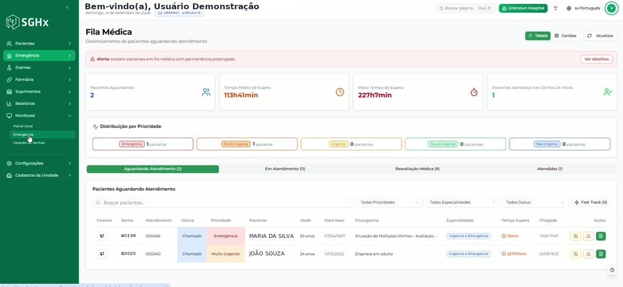
Task: Filter by Muito Urgente priority card
Action: (x=247, y=144)
